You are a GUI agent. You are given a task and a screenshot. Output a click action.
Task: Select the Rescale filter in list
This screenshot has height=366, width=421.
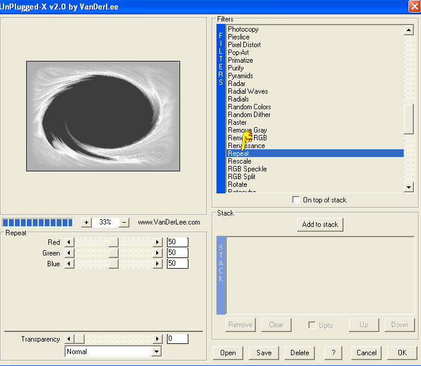pyautogui.click(x=239, y=161)
